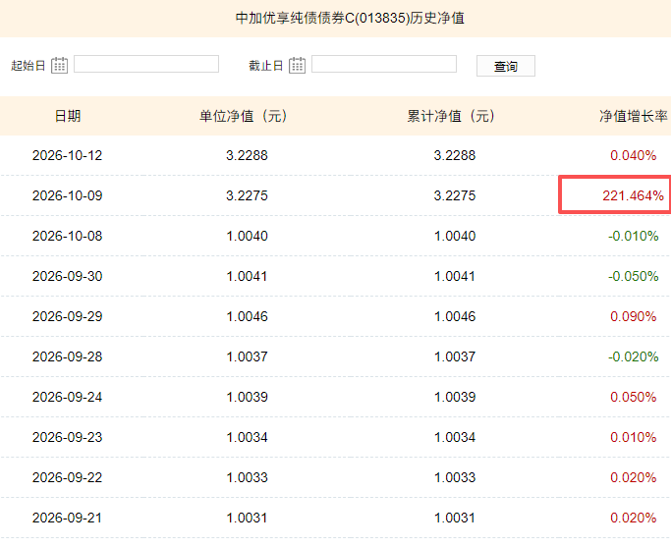Screen dimensions: 671x547
Task: Click the 累计净值（元）column header
Action: coord(451,116)
